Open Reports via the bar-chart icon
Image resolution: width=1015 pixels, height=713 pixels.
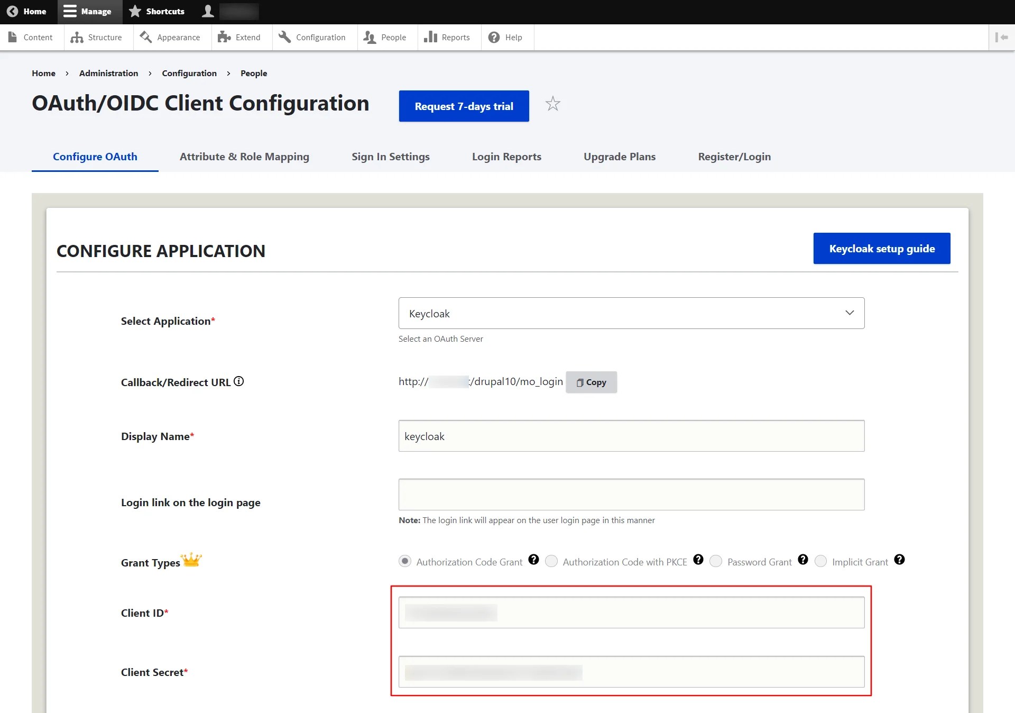[x=431, y=37]
